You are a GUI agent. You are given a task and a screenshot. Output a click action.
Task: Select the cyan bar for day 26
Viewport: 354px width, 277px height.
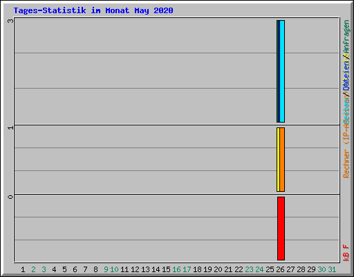coord(282,71)
